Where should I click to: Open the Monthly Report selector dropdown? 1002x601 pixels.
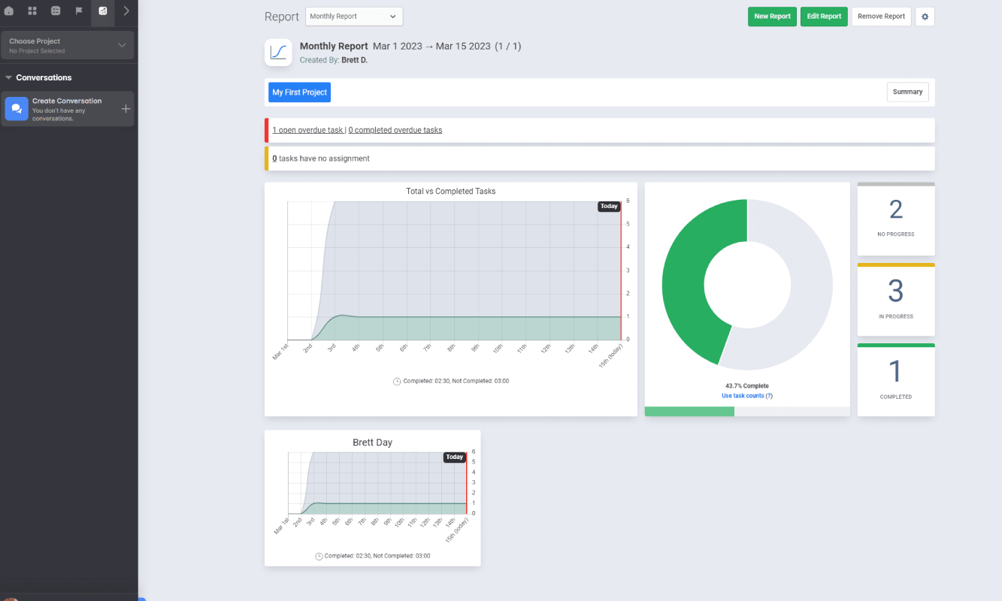pos(354,17)
